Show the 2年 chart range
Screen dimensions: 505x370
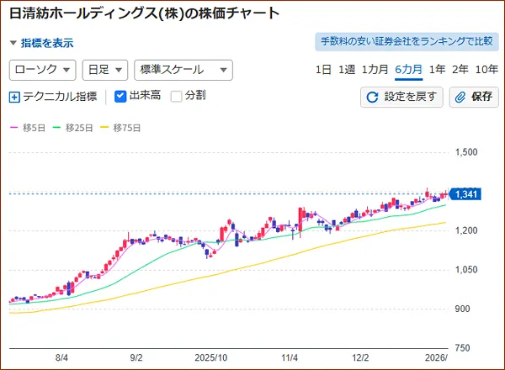pyautogui.click(x=460, y=70)
